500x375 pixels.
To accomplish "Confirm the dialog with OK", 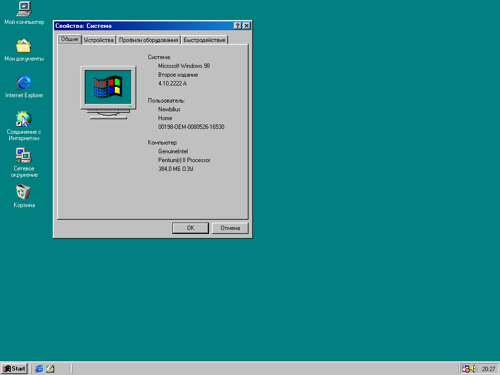I will click(190, 228).
